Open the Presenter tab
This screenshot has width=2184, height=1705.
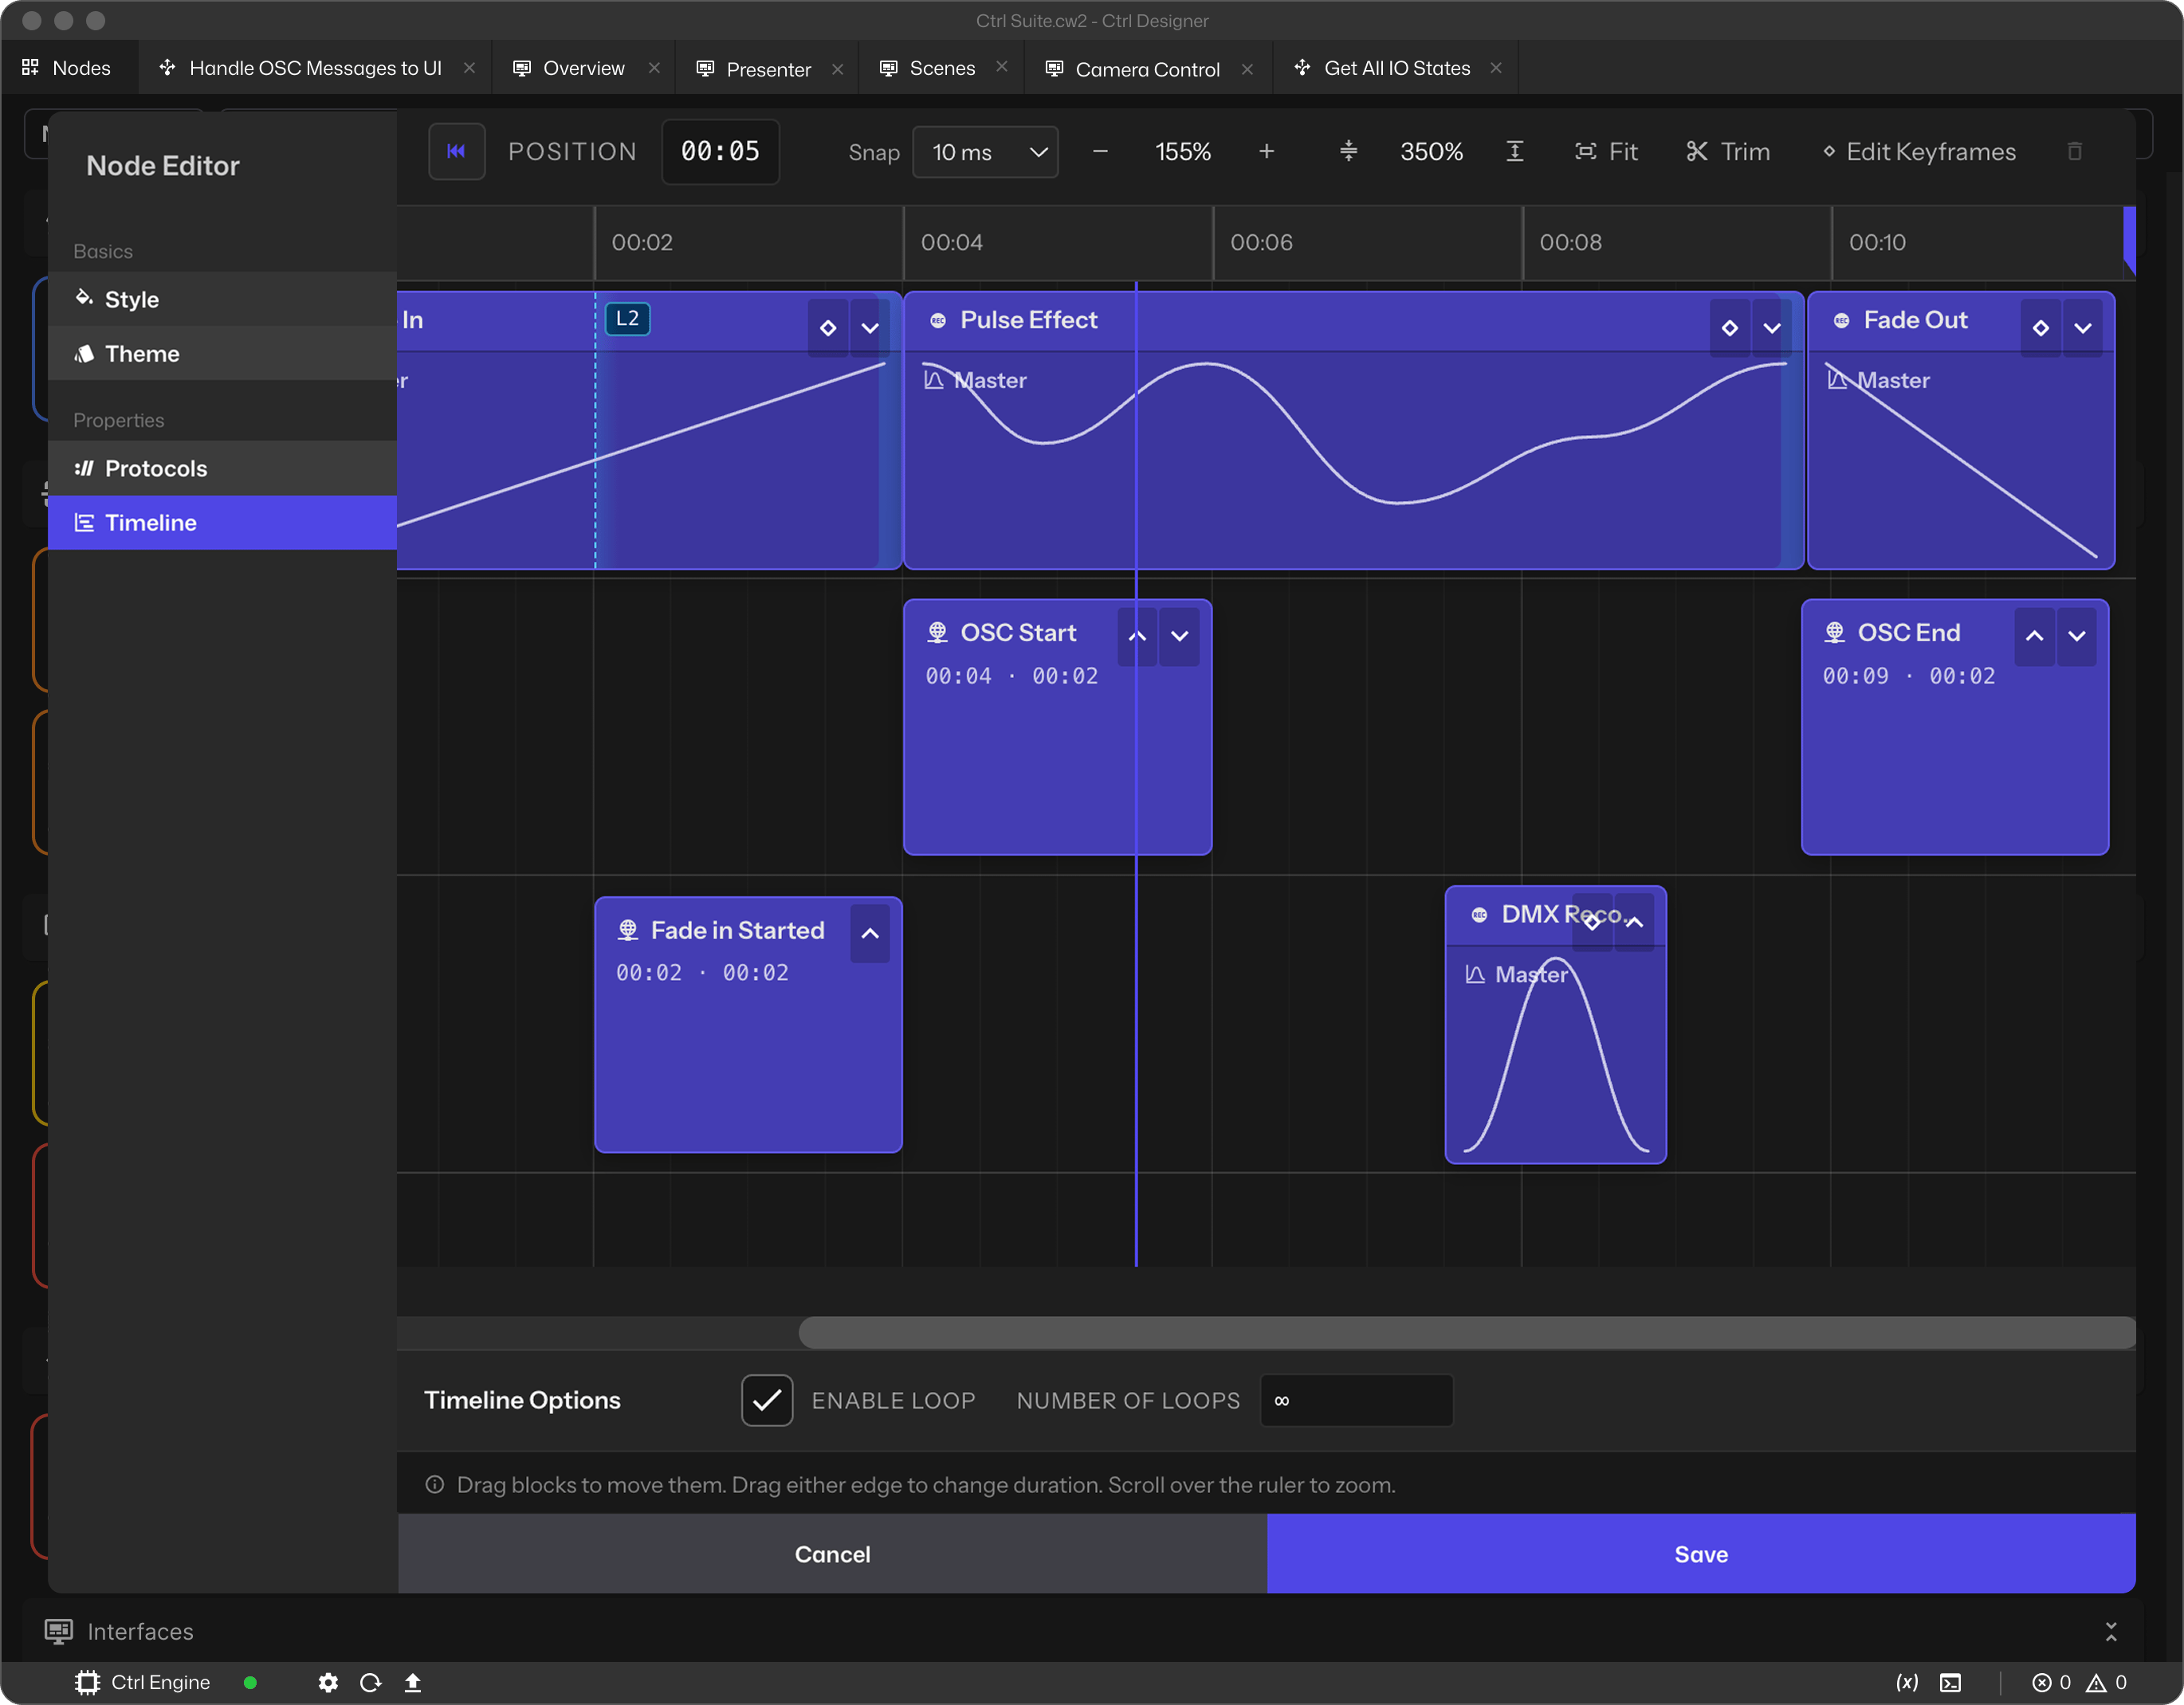point(767,69)
